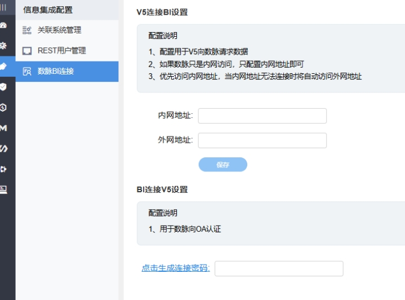Click BI连接V5设置 section heading
Viewport: 405px width, 300px height.
(x=162, y=189)
